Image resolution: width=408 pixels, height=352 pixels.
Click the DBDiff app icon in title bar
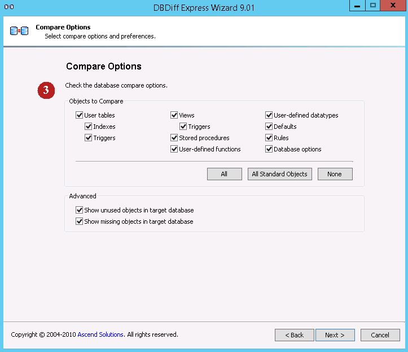pyautogui.click(x=9, y=6)
